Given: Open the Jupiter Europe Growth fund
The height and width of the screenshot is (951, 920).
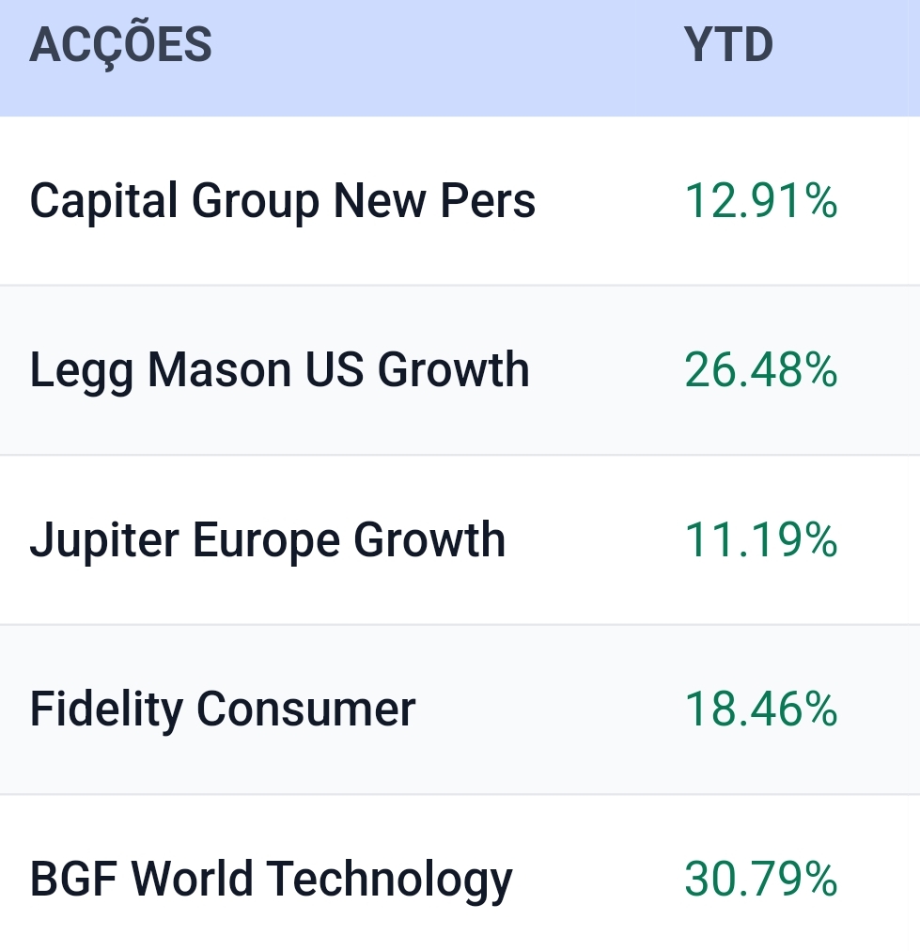Looking at the screenshot, I should coord(267,540).
